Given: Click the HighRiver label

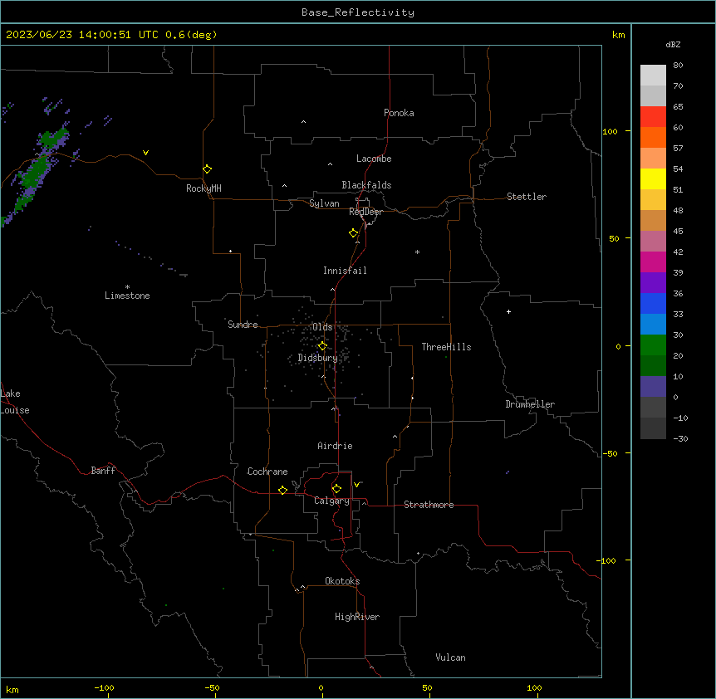Looking at the screenshot, I should click(357, 617).
